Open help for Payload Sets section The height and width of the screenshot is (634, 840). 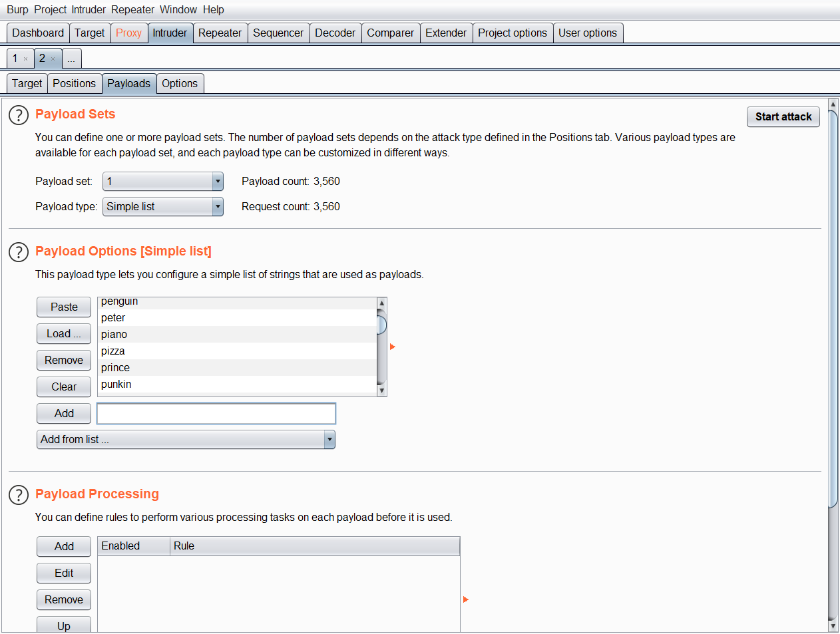click(19, 115)
